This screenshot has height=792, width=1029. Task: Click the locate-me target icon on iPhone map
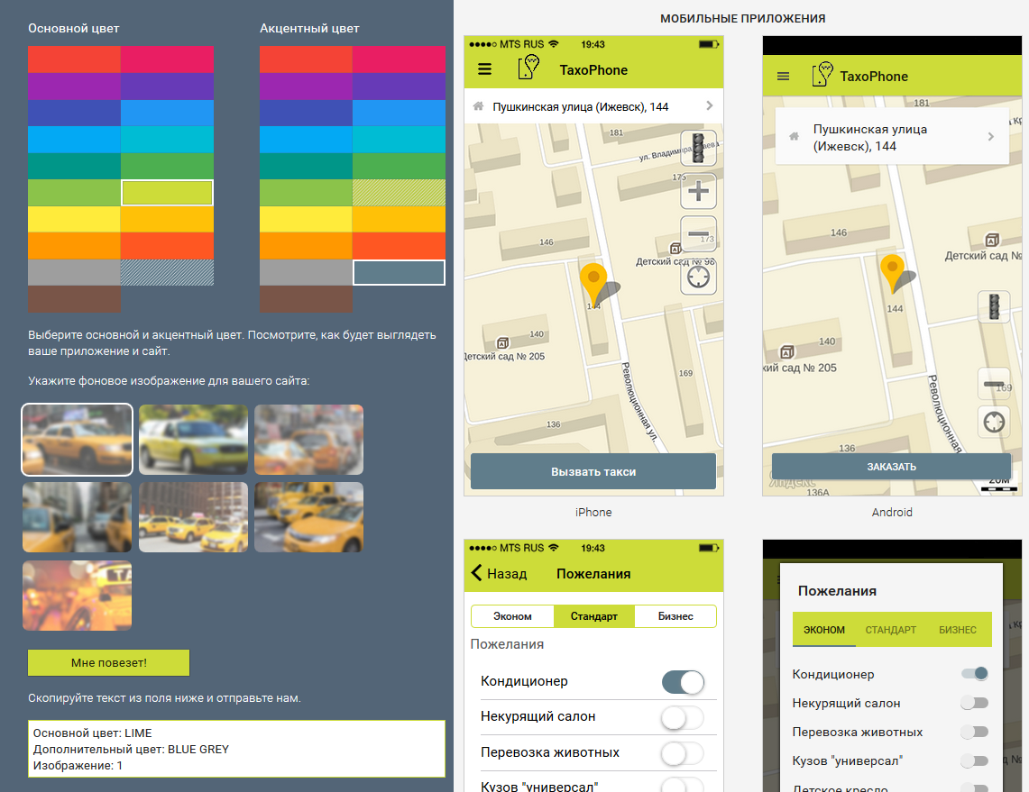pyautogui.click(x=698, y=277)
